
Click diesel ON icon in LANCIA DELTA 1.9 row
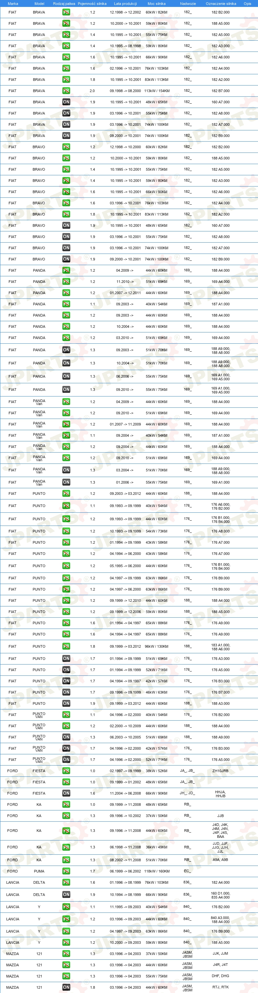click(x=66, y=894)
